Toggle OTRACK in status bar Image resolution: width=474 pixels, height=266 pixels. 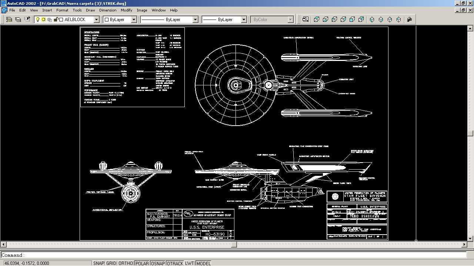(175, 263)
